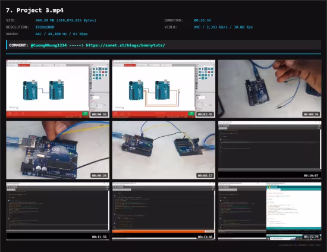Screen dimensions: 327x252
Task: Click the 'DURATION:' label
Action: click(x=174, y=20)
